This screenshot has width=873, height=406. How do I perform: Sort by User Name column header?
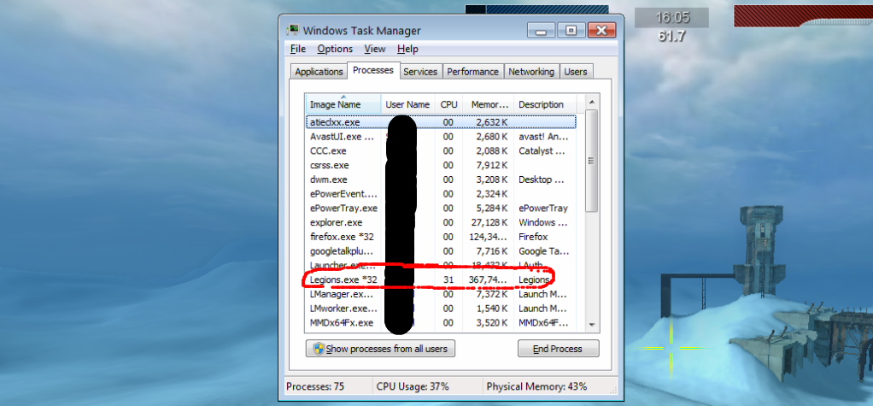tap(407, 104)
